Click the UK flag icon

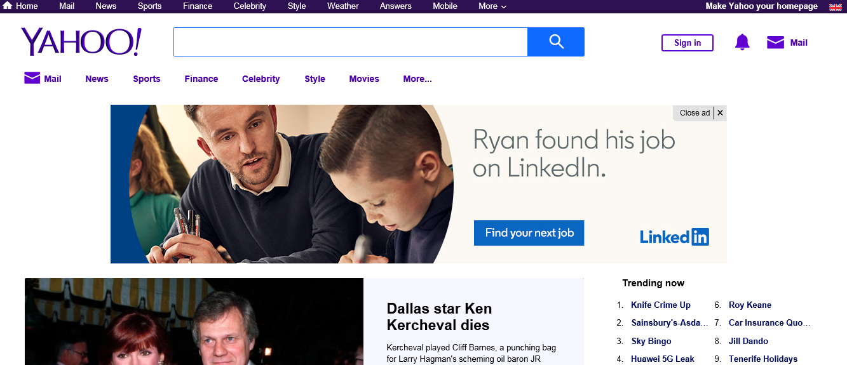pos(836,7)
